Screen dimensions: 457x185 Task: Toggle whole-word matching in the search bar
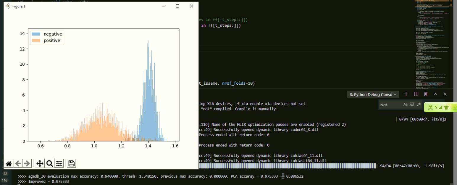coord(411,104)
